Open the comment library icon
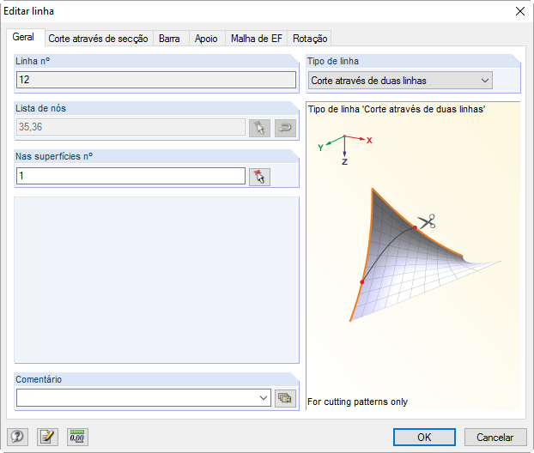534x453 pixels. (285, 398)
